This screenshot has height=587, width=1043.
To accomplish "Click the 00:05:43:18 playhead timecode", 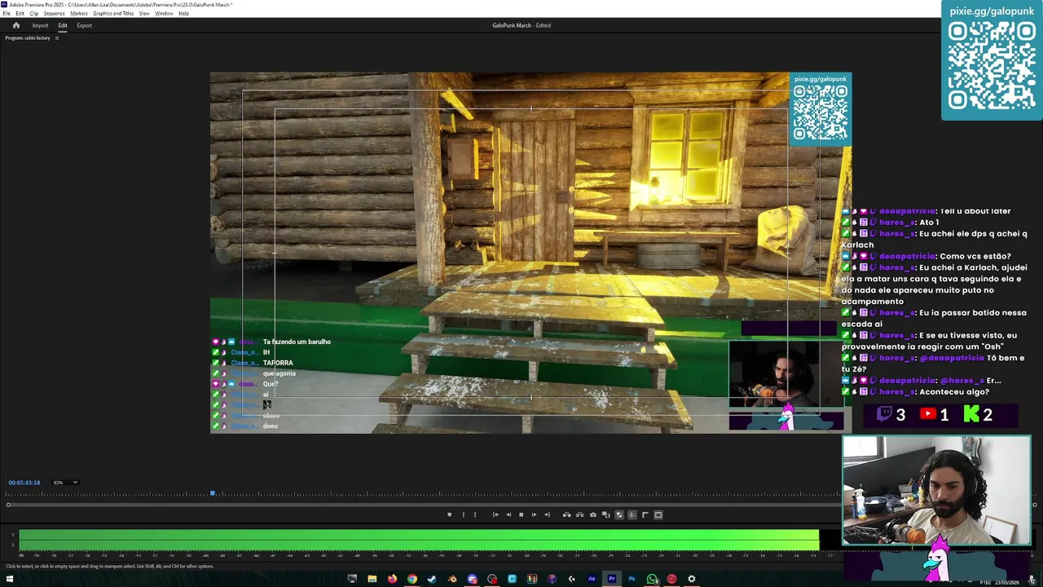I will click(x=24, y=483).
